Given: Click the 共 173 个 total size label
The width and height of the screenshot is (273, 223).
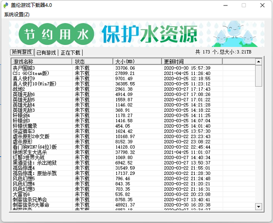Looking at the screenshot, I should (x=223, y=52).
